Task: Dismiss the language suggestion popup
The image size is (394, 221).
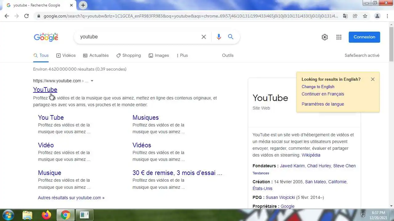Action: point(373,79)
